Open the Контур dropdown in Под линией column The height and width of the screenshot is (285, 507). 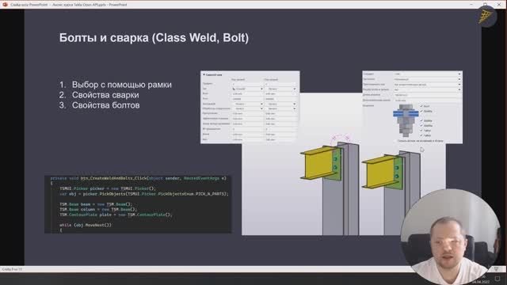pos(280,104)
